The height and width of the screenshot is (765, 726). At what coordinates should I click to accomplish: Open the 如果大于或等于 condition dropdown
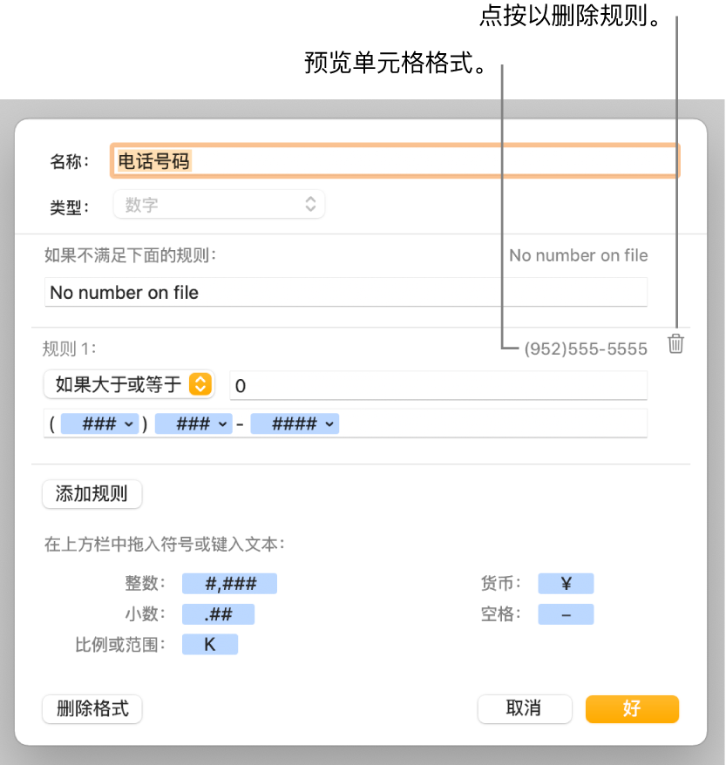click(127, 384)
